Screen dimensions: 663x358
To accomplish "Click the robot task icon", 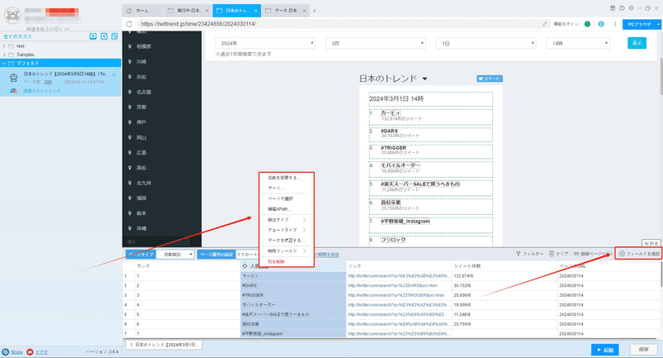I will tap(13, 78).
